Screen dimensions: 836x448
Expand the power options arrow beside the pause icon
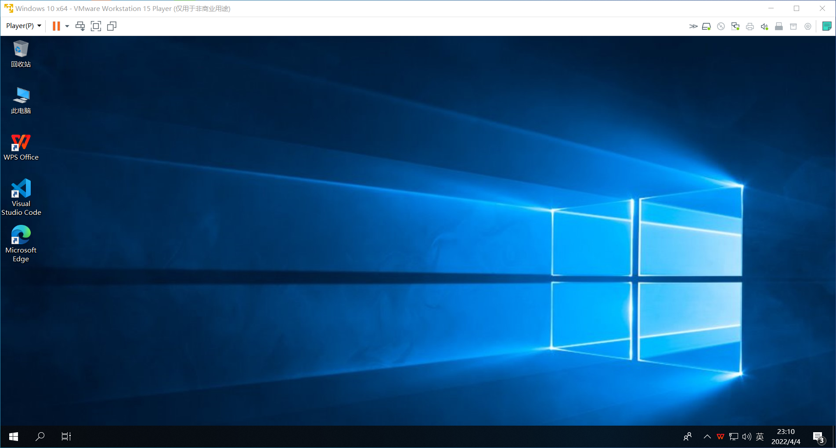[x=67, y=26]
